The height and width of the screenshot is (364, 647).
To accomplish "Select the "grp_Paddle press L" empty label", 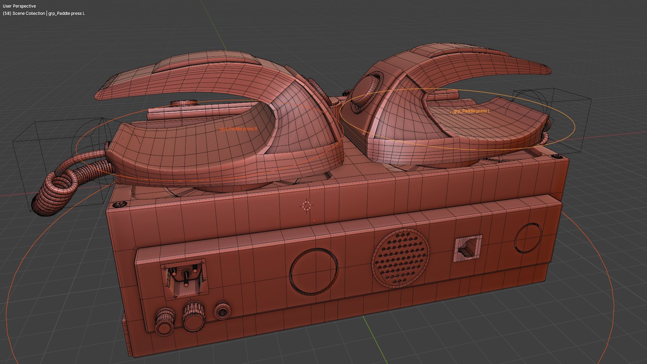I will [471, 111].
